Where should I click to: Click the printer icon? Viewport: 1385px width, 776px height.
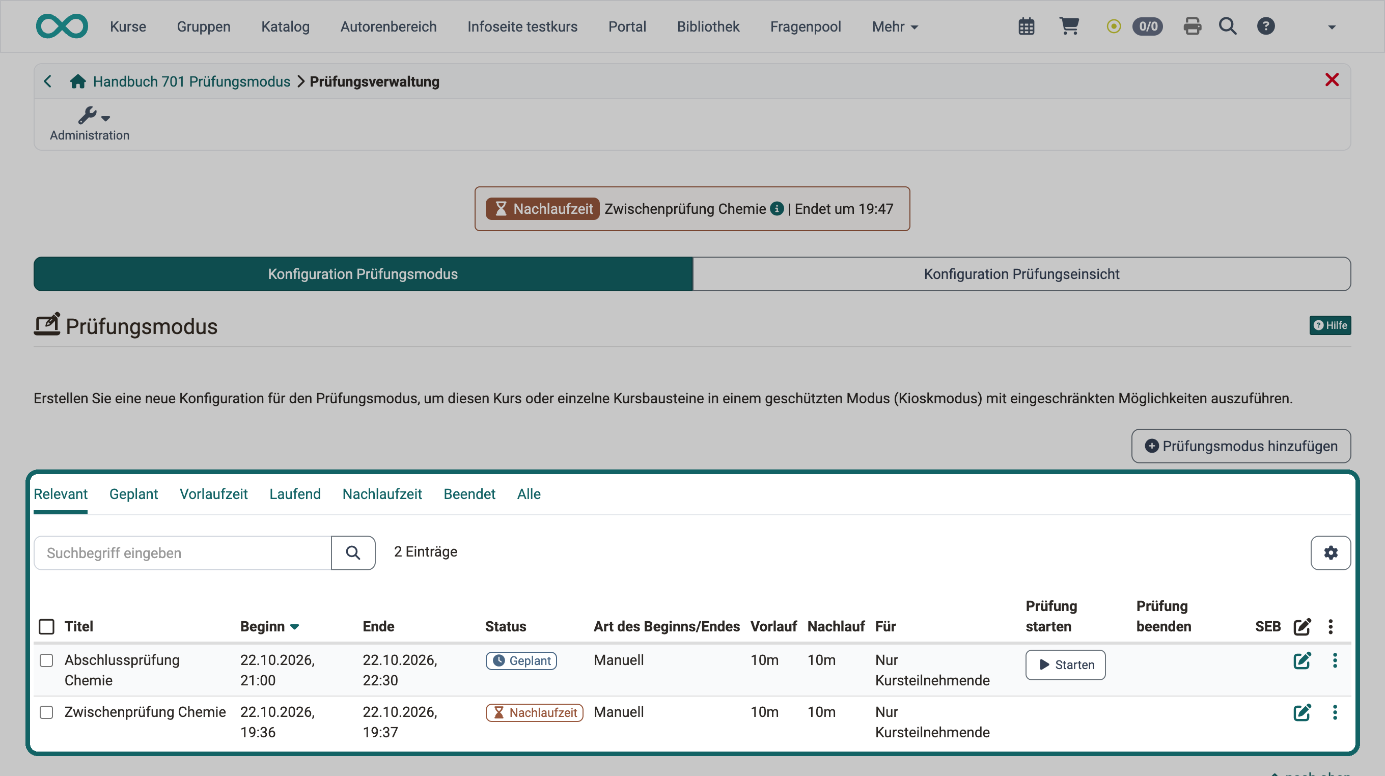(1192, 26)
